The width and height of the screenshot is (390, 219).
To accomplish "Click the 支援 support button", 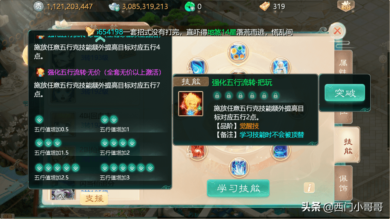I will tap(94, 198).
